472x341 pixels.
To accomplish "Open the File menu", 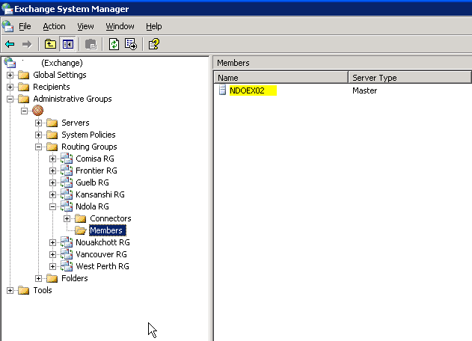I will 25,26.
